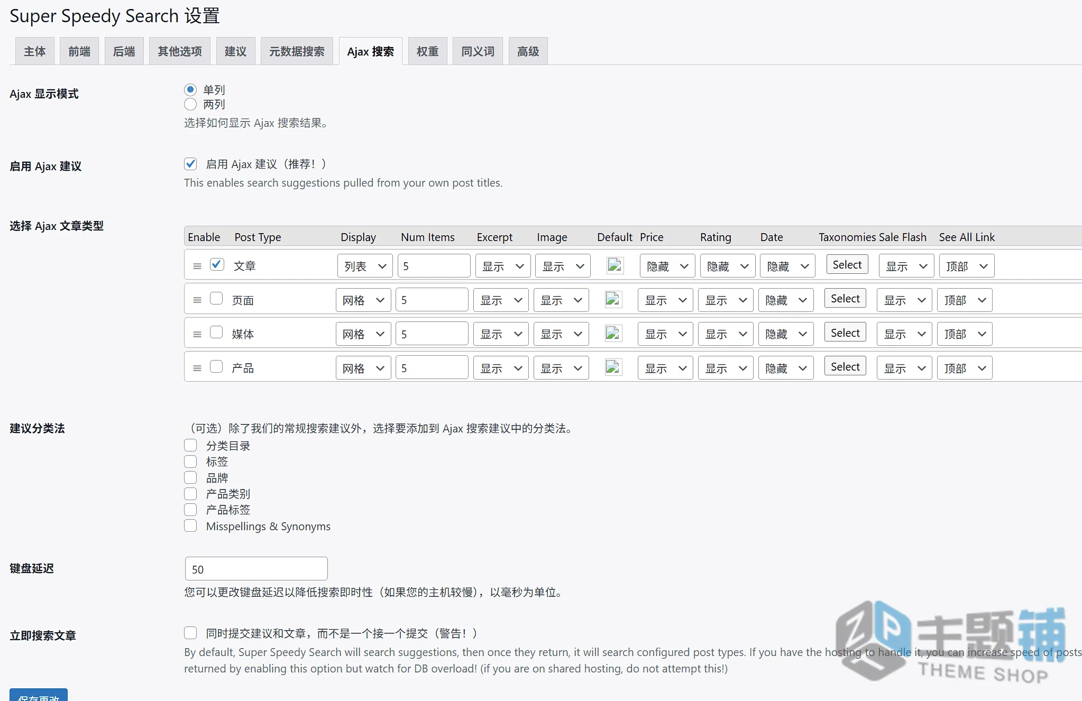Grab the drag handle for 页面 row

click(x=197, y=300)
